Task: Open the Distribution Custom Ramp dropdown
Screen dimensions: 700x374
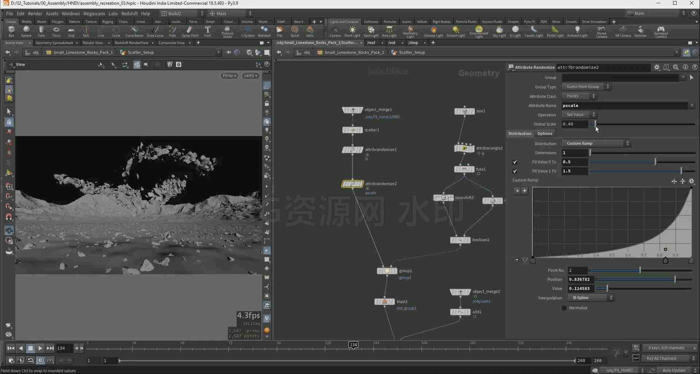Action: 596,143
